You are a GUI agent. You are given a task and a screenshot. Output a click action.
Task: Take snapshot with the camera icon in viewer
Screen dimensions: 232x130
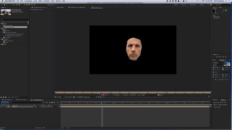click(74, 97)
